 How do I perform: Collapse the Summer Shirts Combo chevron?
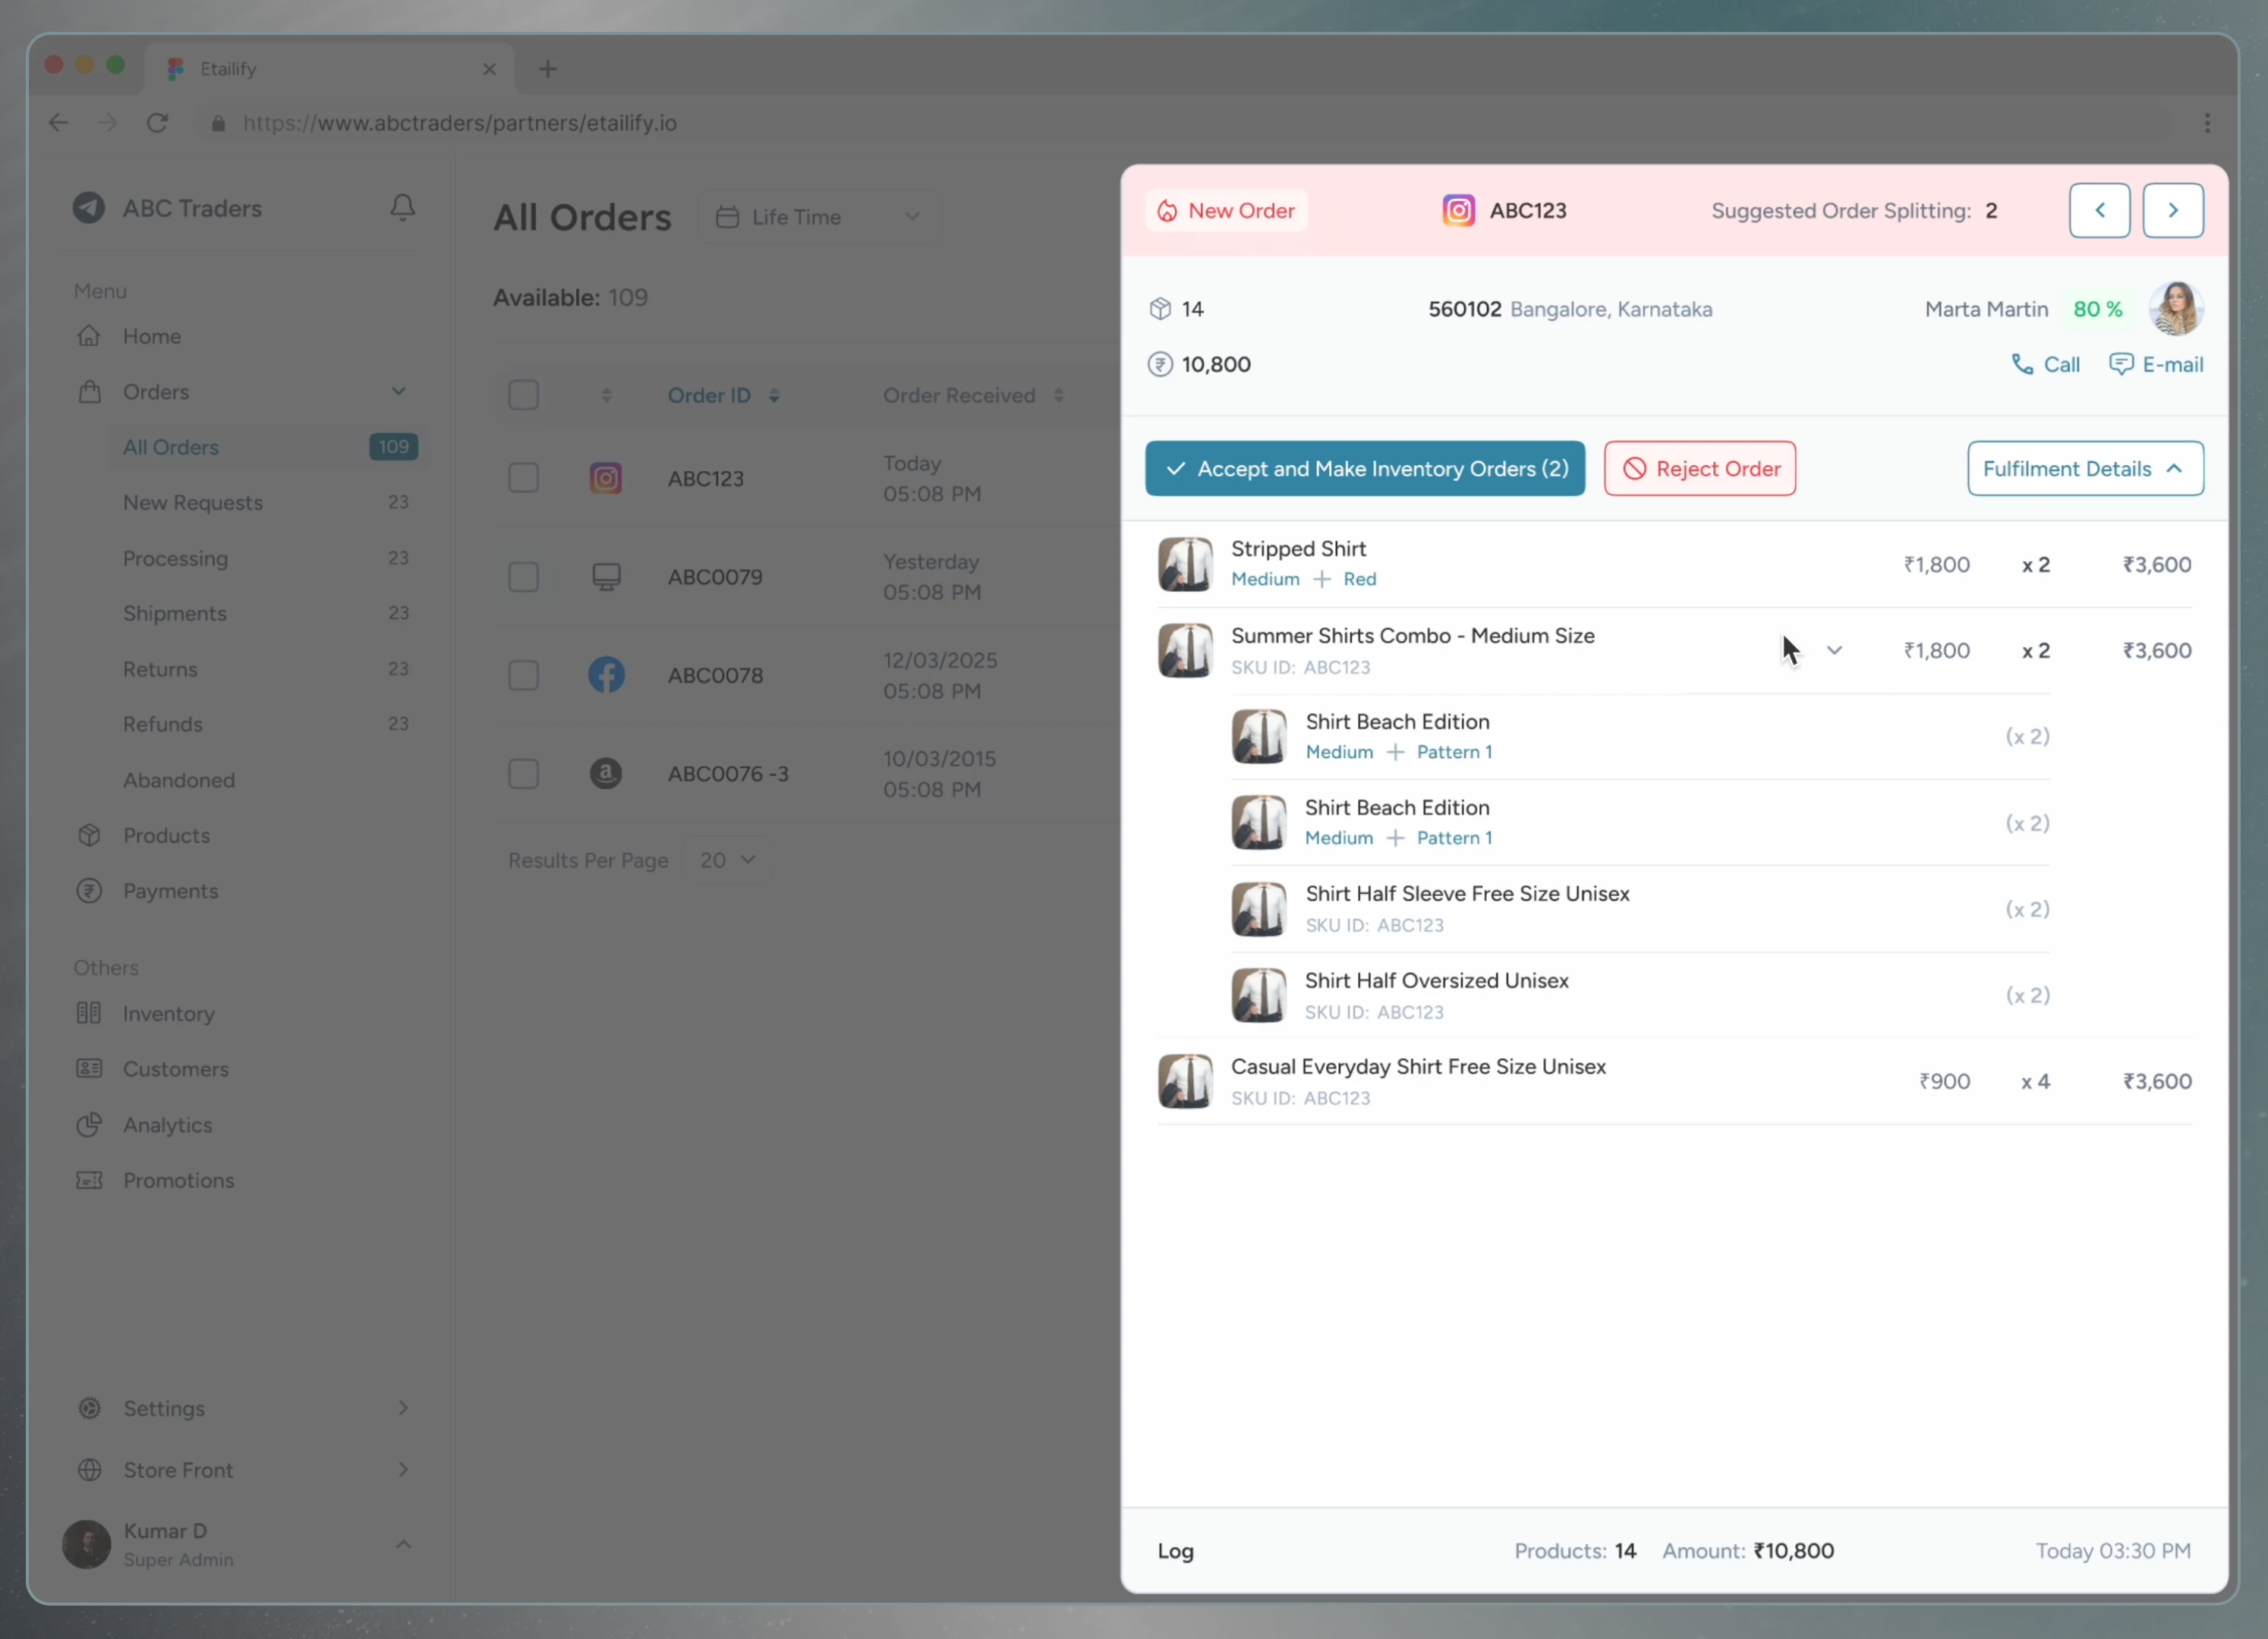(x=1834, y=650)
